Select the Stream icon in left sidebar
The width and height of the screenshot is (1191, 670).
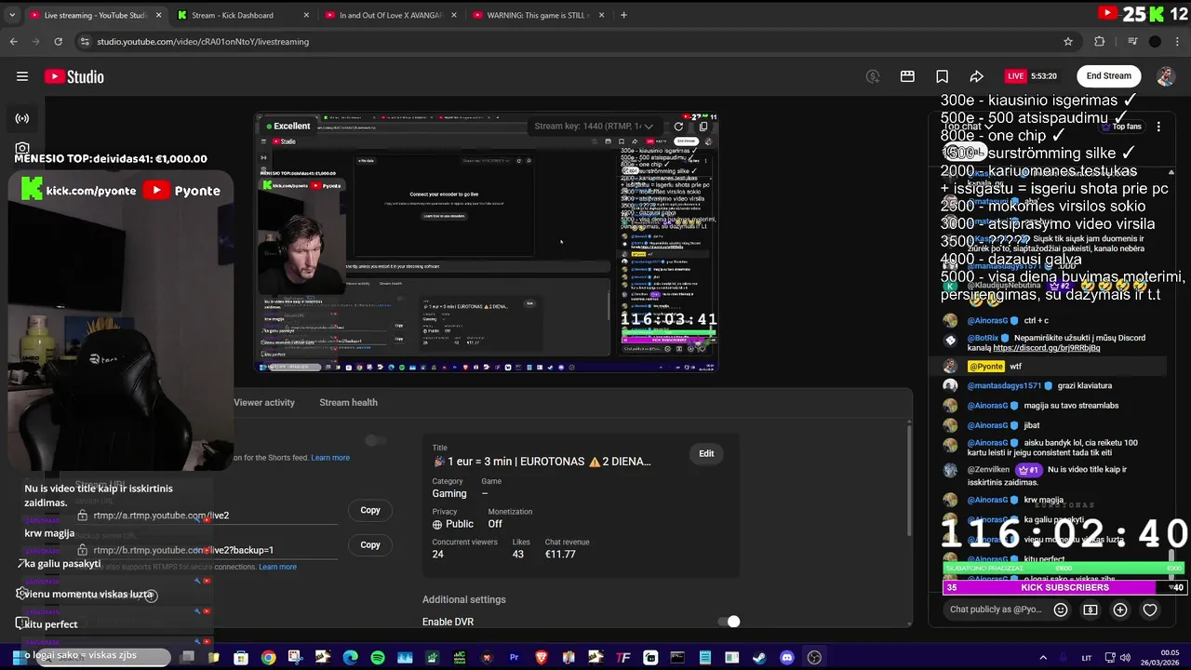click(22, 118)
